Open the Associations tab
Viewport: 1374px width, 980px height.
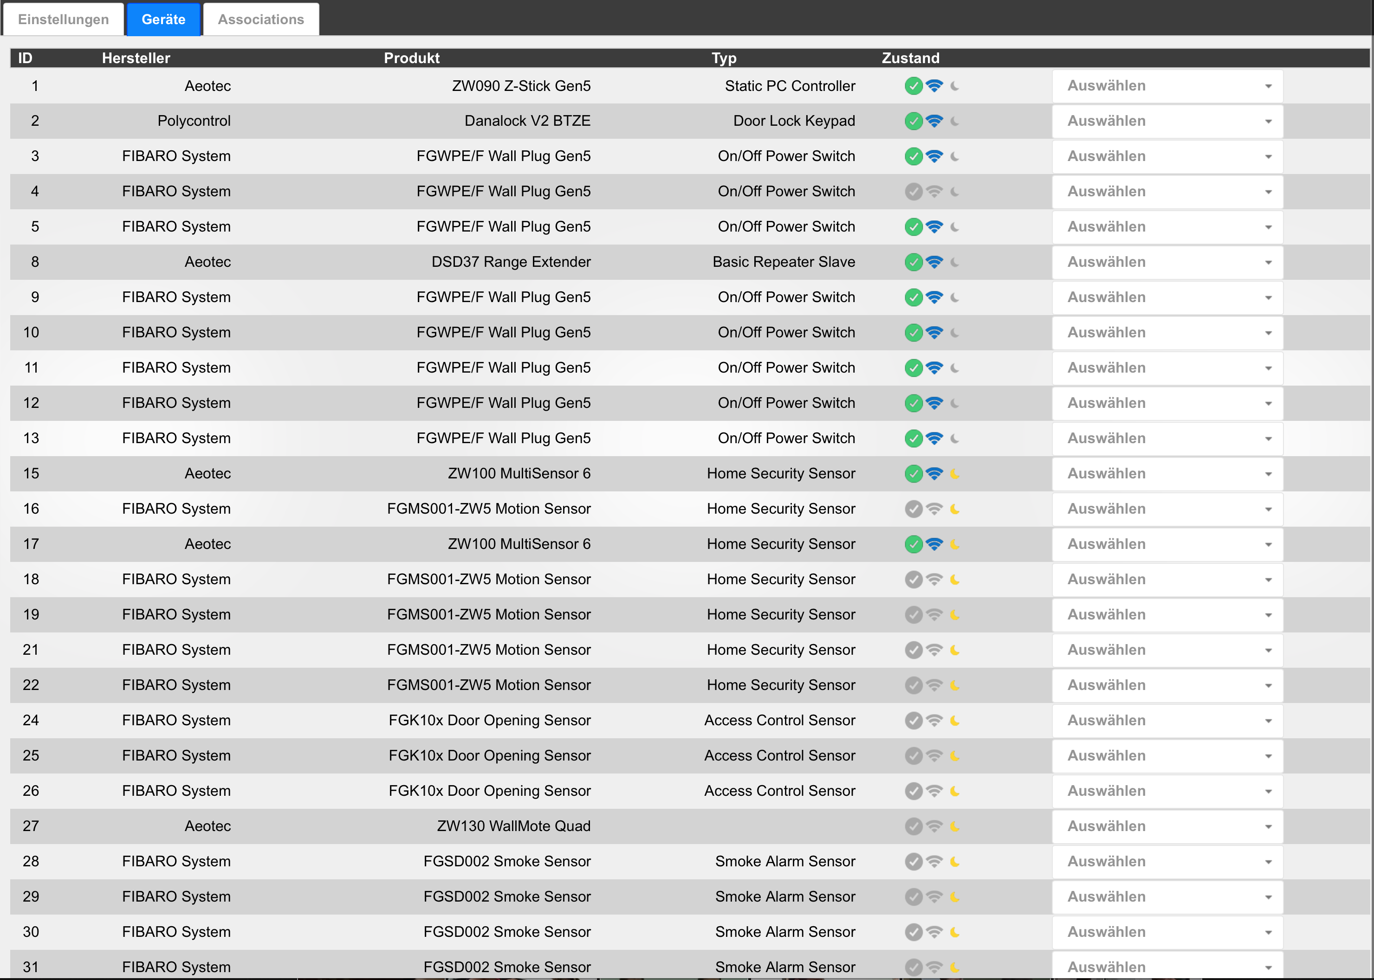[x=261, y=19]
